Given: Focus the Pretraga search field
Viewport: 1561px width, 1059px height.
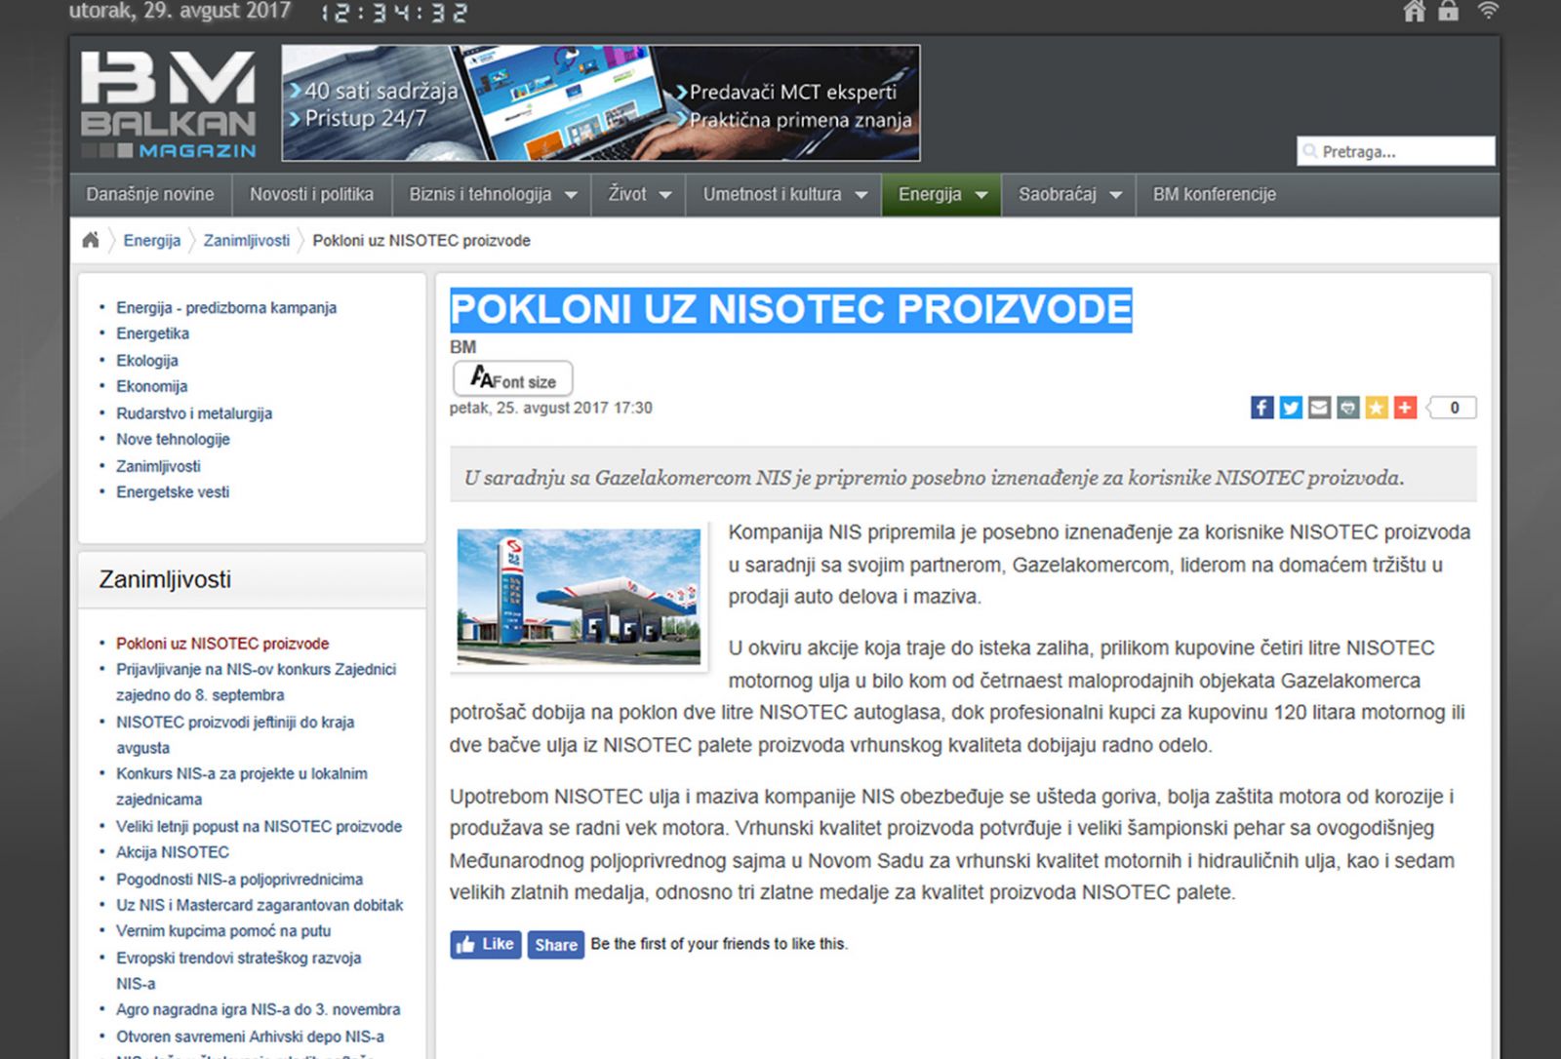Looking at the screenshot, I should tap(1396, 151).
